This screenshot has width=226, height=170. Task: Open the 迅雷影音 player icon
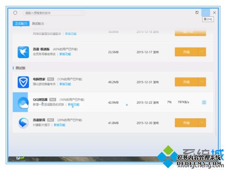point(23,123)
